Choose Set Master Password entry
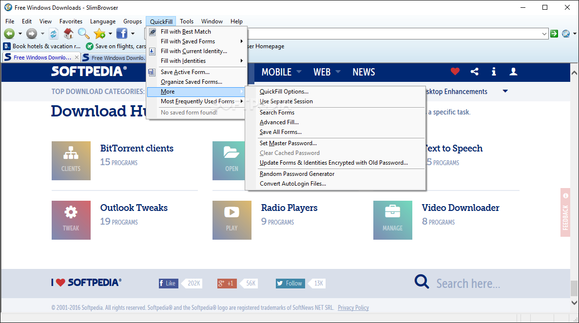Viewport: 579px width, 323px height. coord(335,143)
